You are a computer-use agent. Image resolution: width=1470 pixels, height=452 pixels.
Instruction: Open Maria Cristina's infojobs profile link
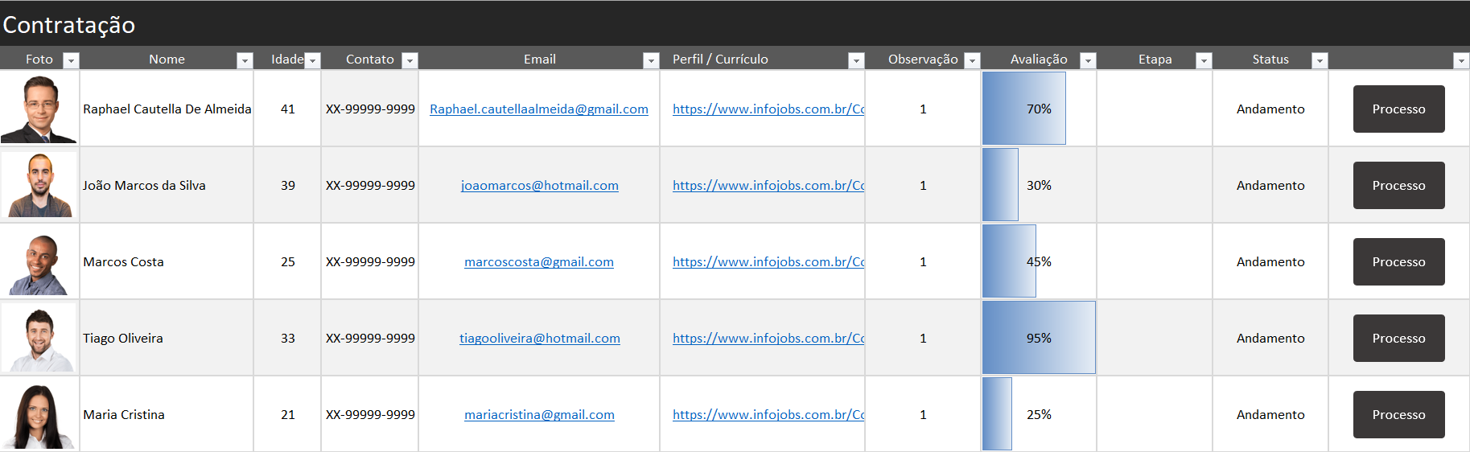[x=768, y=415]
